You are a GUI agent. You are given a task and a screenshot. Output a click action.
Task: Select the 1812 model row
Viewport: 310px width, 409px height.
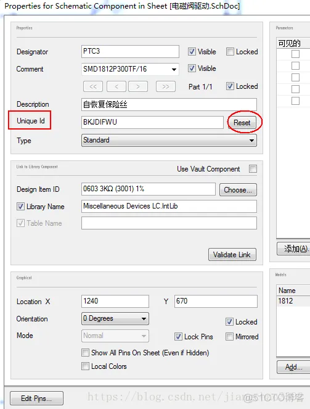coord(293,301)
